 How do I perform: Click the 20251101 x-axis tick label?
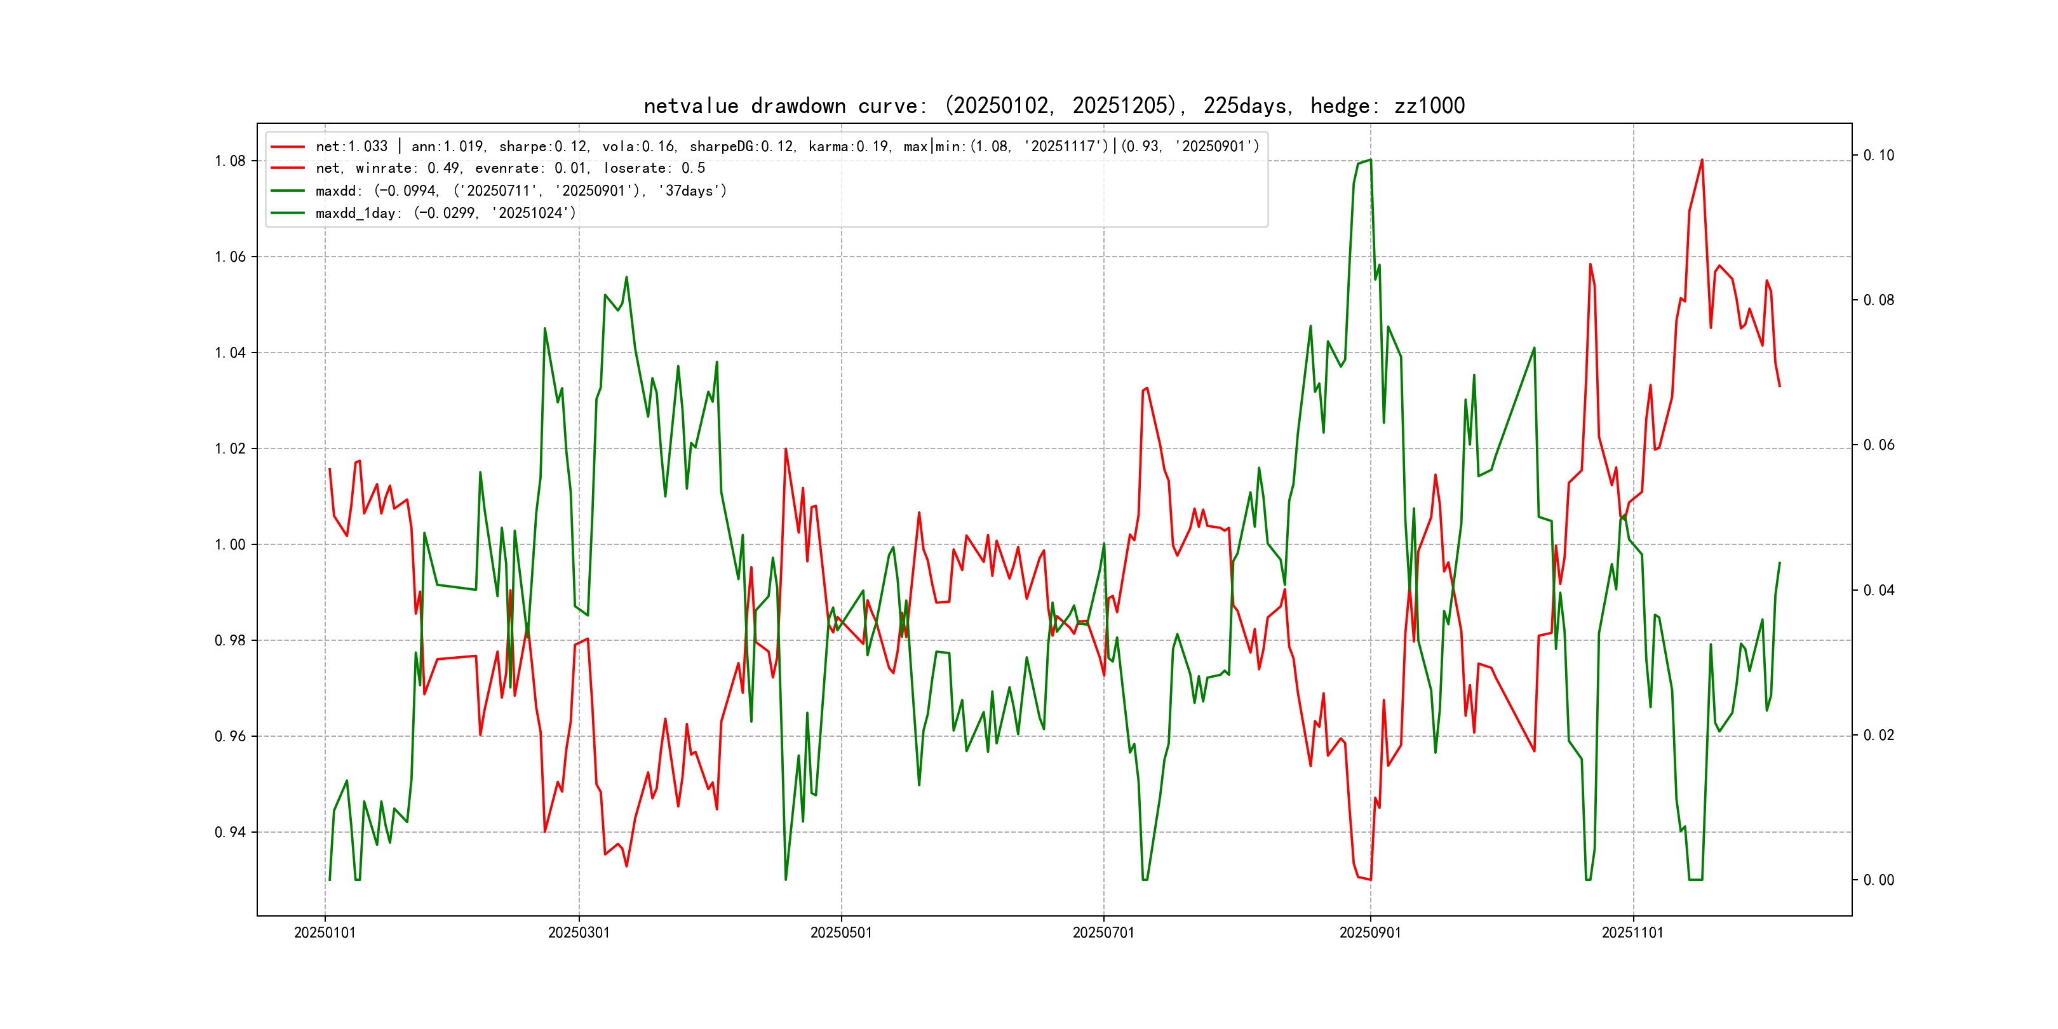tap(1632, 932)
